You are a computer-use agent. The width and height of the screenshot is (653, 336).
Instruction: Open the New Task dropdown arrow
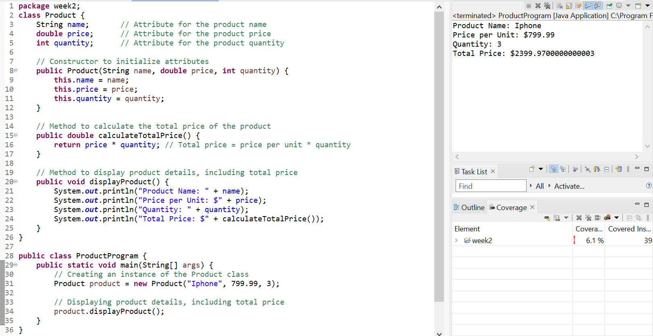click(x=541, y=169)
